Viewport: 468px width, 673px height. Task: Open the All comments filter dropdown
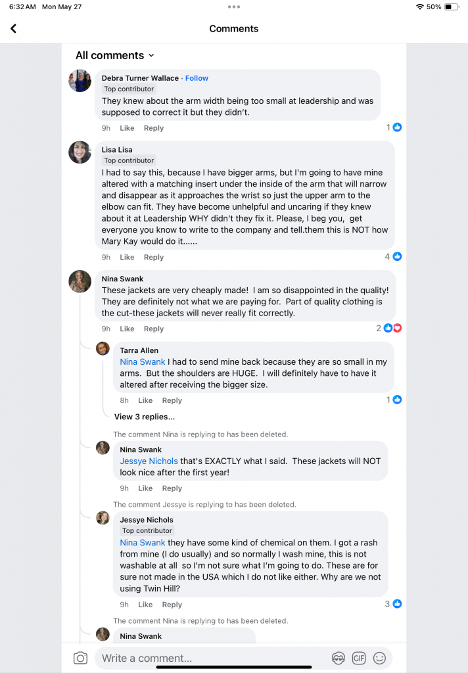point(115,55)
